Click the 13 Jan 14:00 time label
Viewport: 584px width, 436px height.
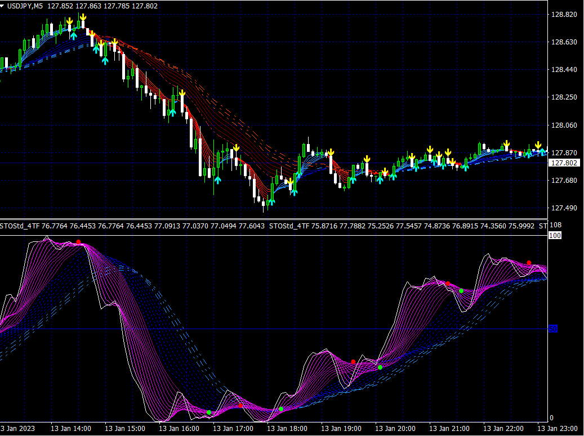pyautogui.click(x=71, y=429)
